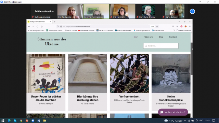
Task: Open the tracking protection shield icon
Action: 58,27
